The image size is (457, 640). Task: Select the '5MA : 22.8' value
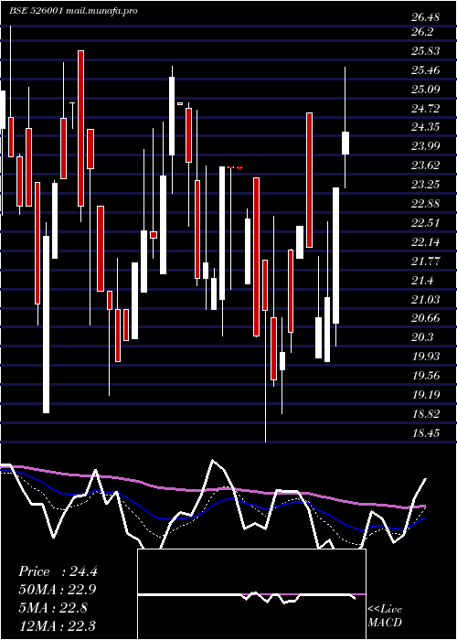coord(53,608)
